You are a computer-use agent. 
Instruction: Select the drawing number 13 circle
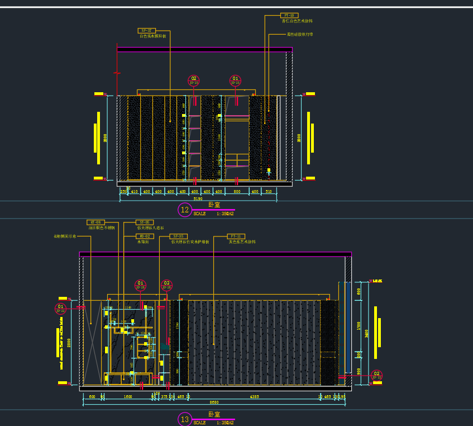pyautogui.click(x=185, y=419)
